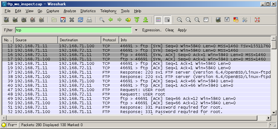Open the Statistics menu

[x=88, y=11]
